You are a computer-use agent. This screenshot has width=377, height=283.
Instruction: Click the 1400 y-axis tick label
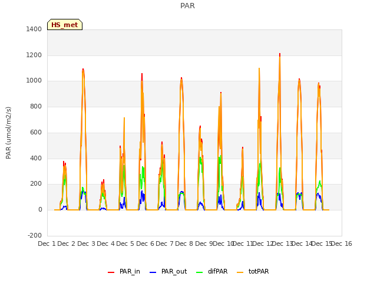(34, 29)
